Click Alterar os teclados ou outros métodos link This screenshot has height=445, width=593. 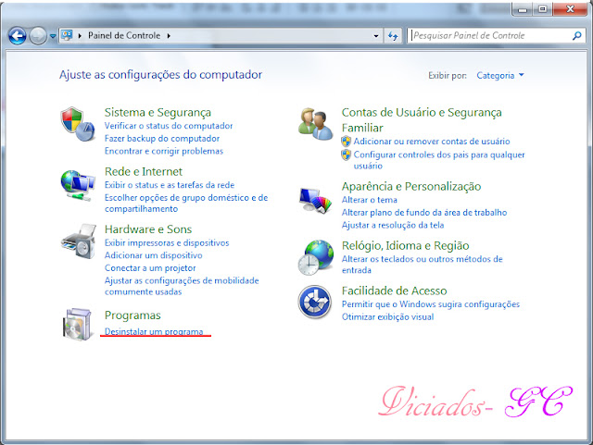click(x=423, y=265)
